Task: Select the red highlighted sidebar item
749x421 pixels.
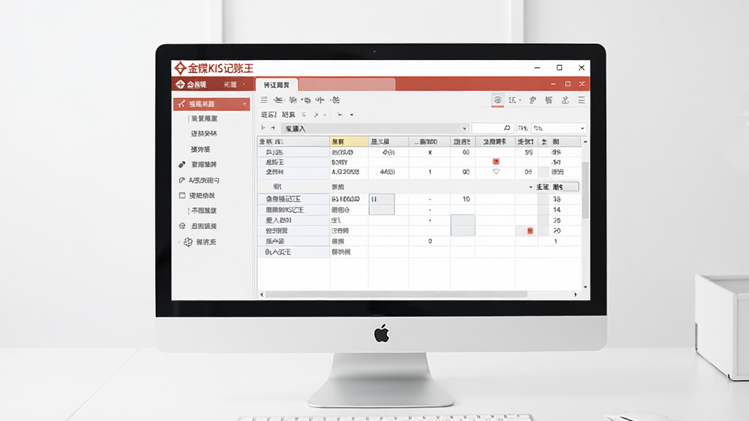Action: (211, 104)
